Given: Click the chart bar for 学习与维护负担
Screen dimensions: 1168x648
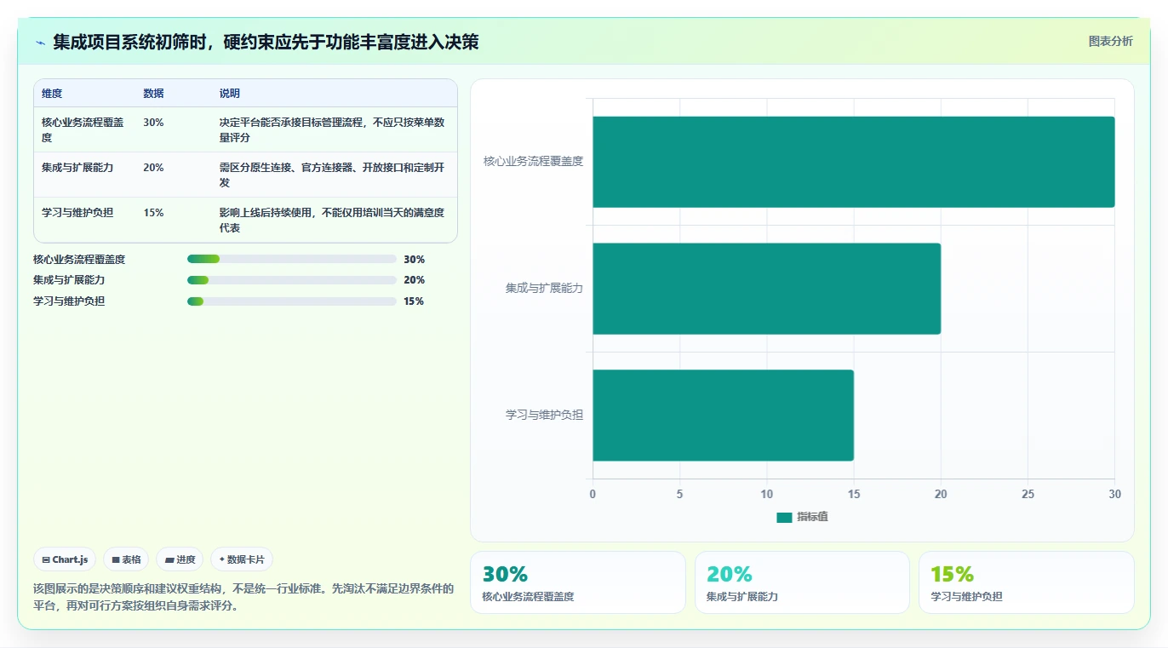Looking at the screenshot, I should pyautogui.click(x=724, y=416).
